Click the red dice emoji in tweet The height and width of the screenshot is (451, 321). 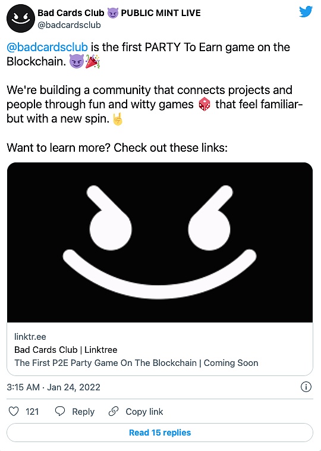pos(204,105)
